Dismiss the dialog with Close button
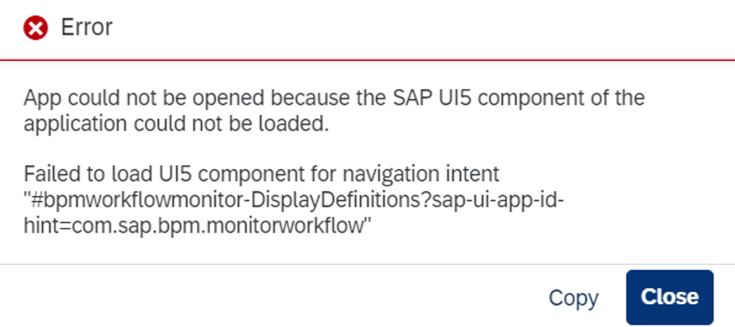Screen dimensions: 735x327 (x=669, y=297)
